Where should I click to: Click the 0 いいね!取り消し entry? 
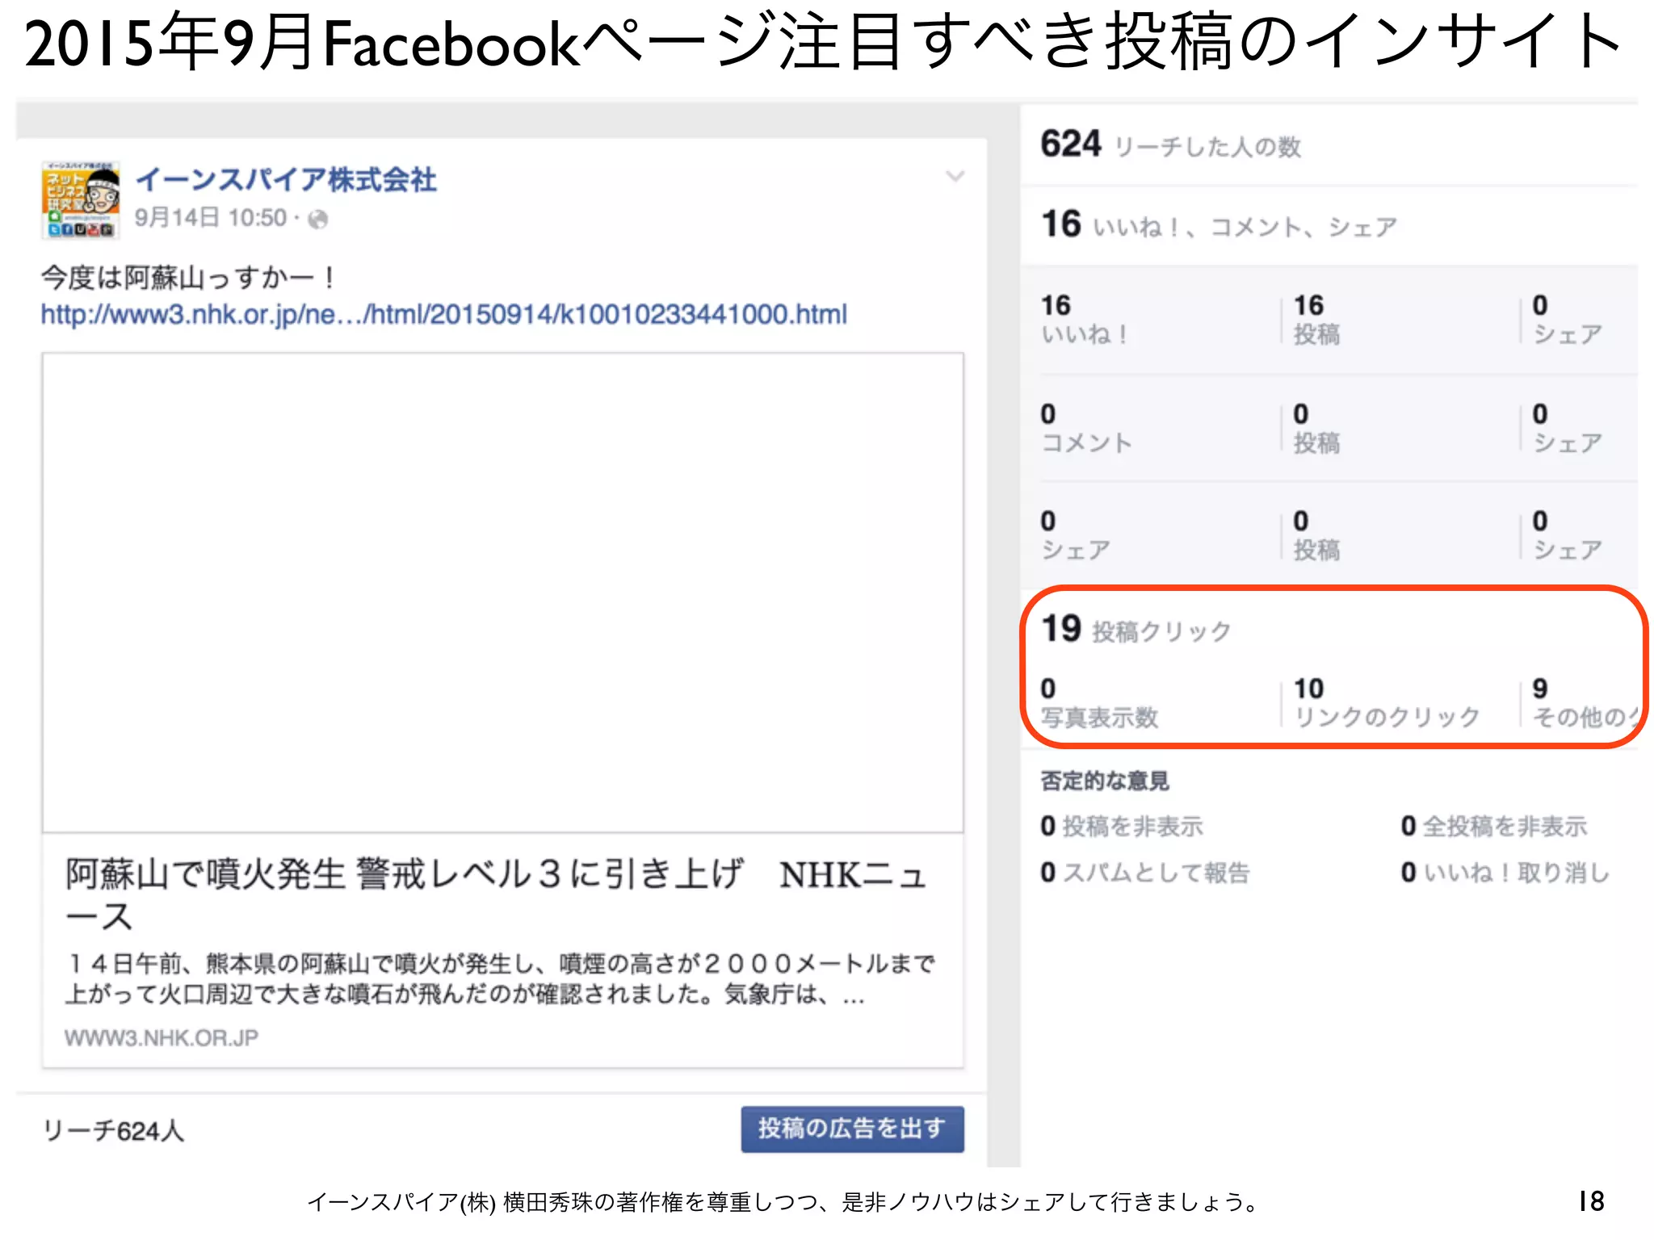pyautogui.click(x=1505, y=872)
